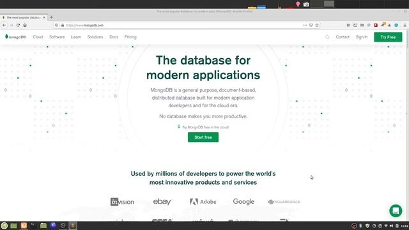
Task: Click the Adobe logo
Action: (203, 202)
